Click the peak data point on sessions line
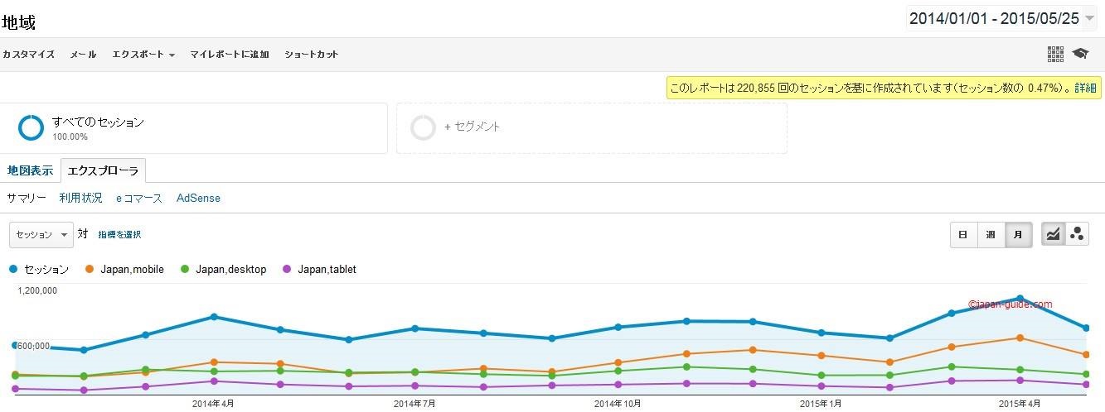The image size is (1105, 412). pyautogui.click(x=1020, y=299)
